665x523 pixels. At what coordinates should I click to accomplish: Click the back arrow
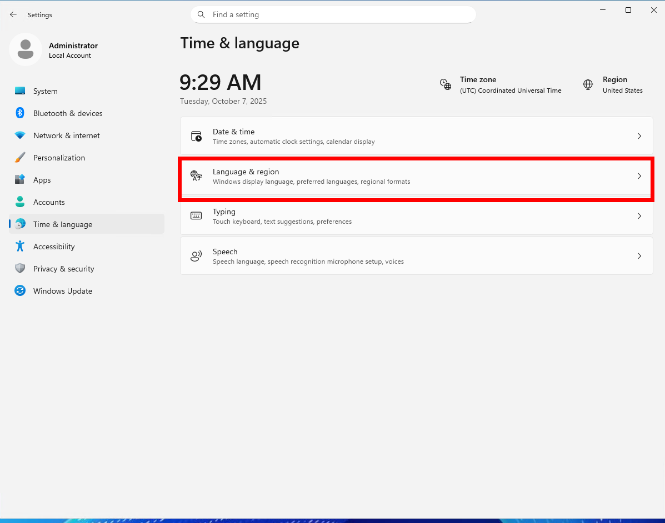click(x=13, y=14)
